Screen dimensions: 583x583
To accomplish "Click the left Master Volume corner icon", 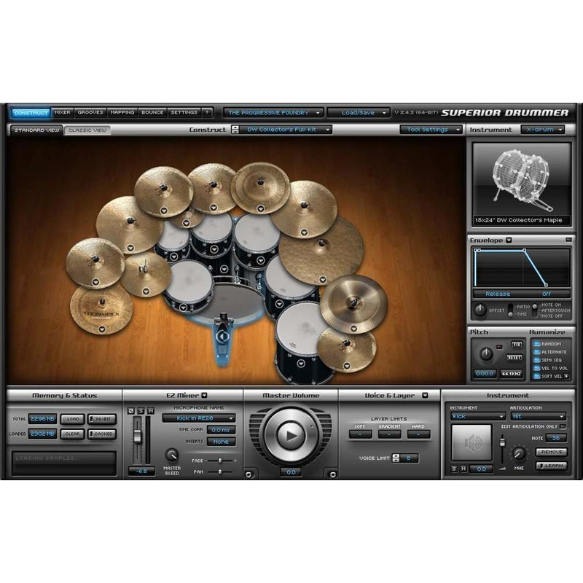I will coord(249,474).
